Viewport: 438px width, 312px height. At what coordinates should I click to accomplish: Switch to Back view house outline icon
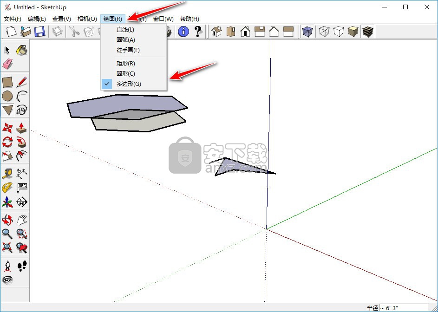click(x=274, y=31)
